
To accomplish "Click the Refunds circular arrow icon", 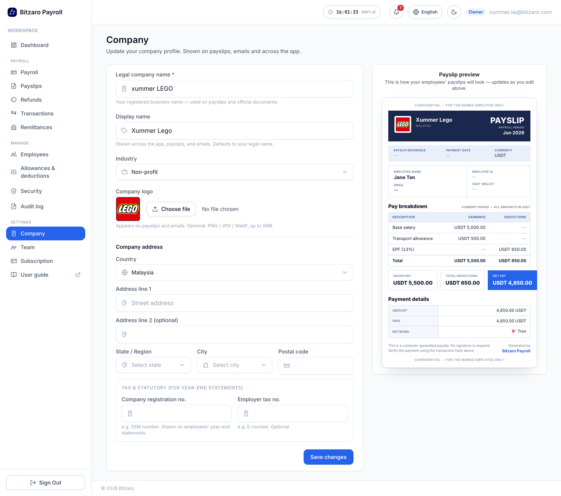I will pyautogui.click(x=14, y=100).
